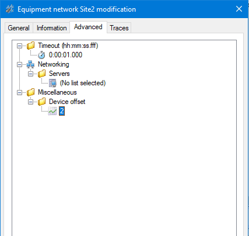Image resolution: width=249 pixels, height=236 pixels.
Task: Click the Device offset folder icon
Action: pyautogui.click(x=41, y=102)
